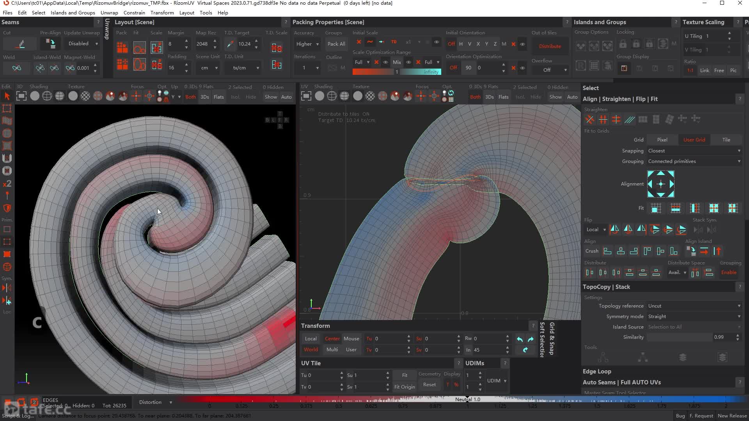The width and height of the screenshot is (749, 421).
Task: Click the first Fit to grid icon
Action: (x=656, y=208)
